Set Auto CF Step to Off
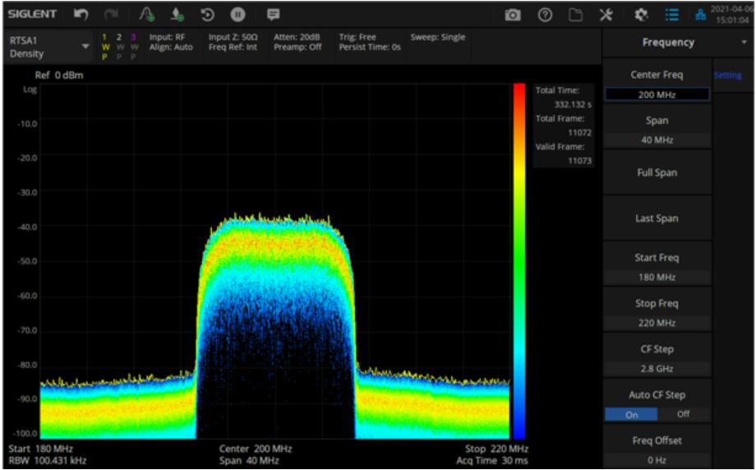756x470 pixels. click(x=682, y=415)
